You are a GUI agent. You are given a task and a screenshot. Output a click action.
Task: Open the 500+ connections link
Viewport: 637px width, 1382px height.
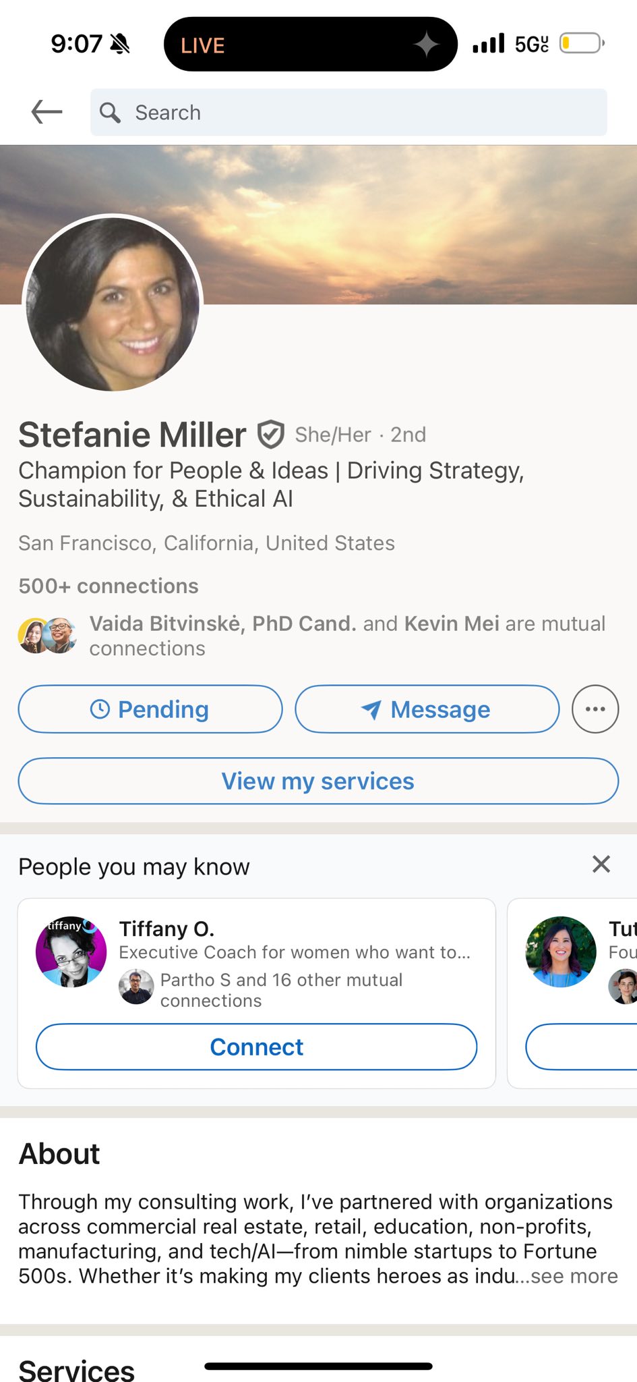pyautogui.click(x=109, y=586)
